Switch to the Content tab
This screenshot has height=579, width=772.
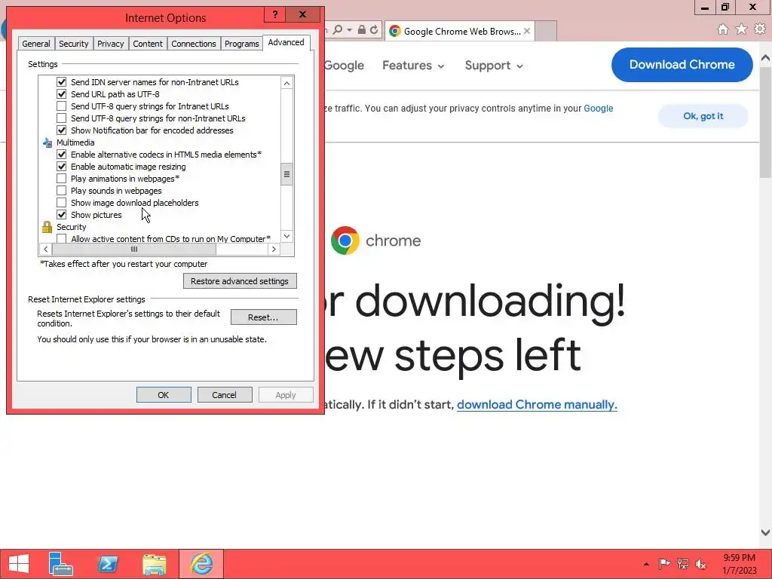click(x=147, y=44)
